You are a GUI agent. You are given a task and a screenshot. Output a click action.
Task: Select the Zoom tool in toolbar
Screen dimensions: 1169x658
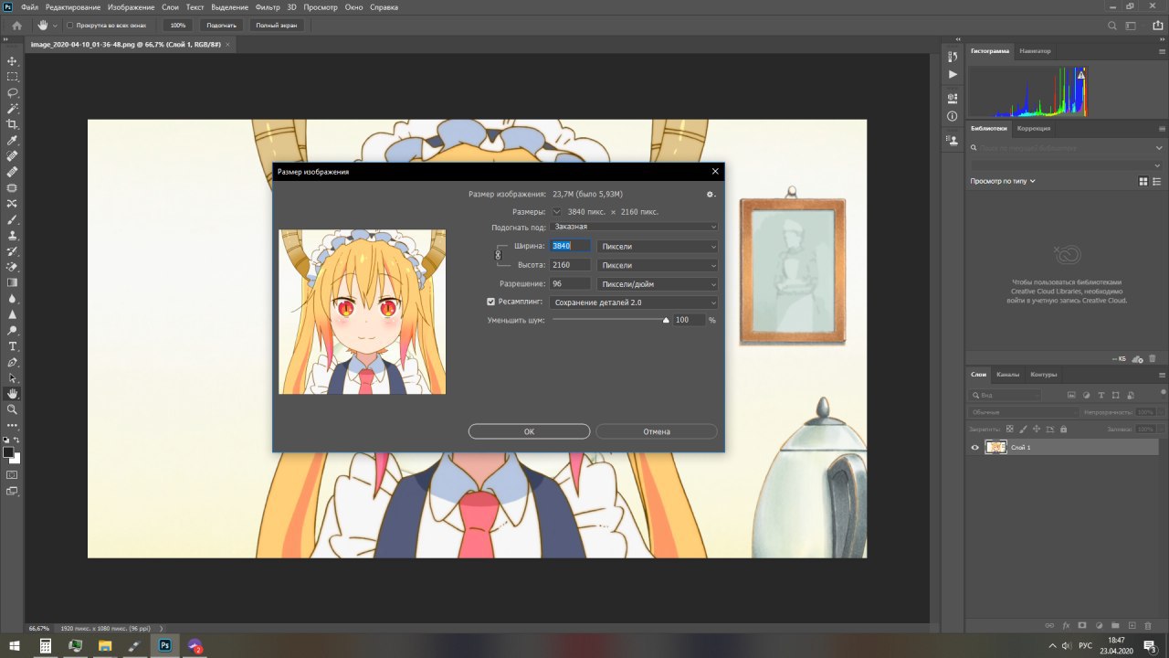coord(13,409)
